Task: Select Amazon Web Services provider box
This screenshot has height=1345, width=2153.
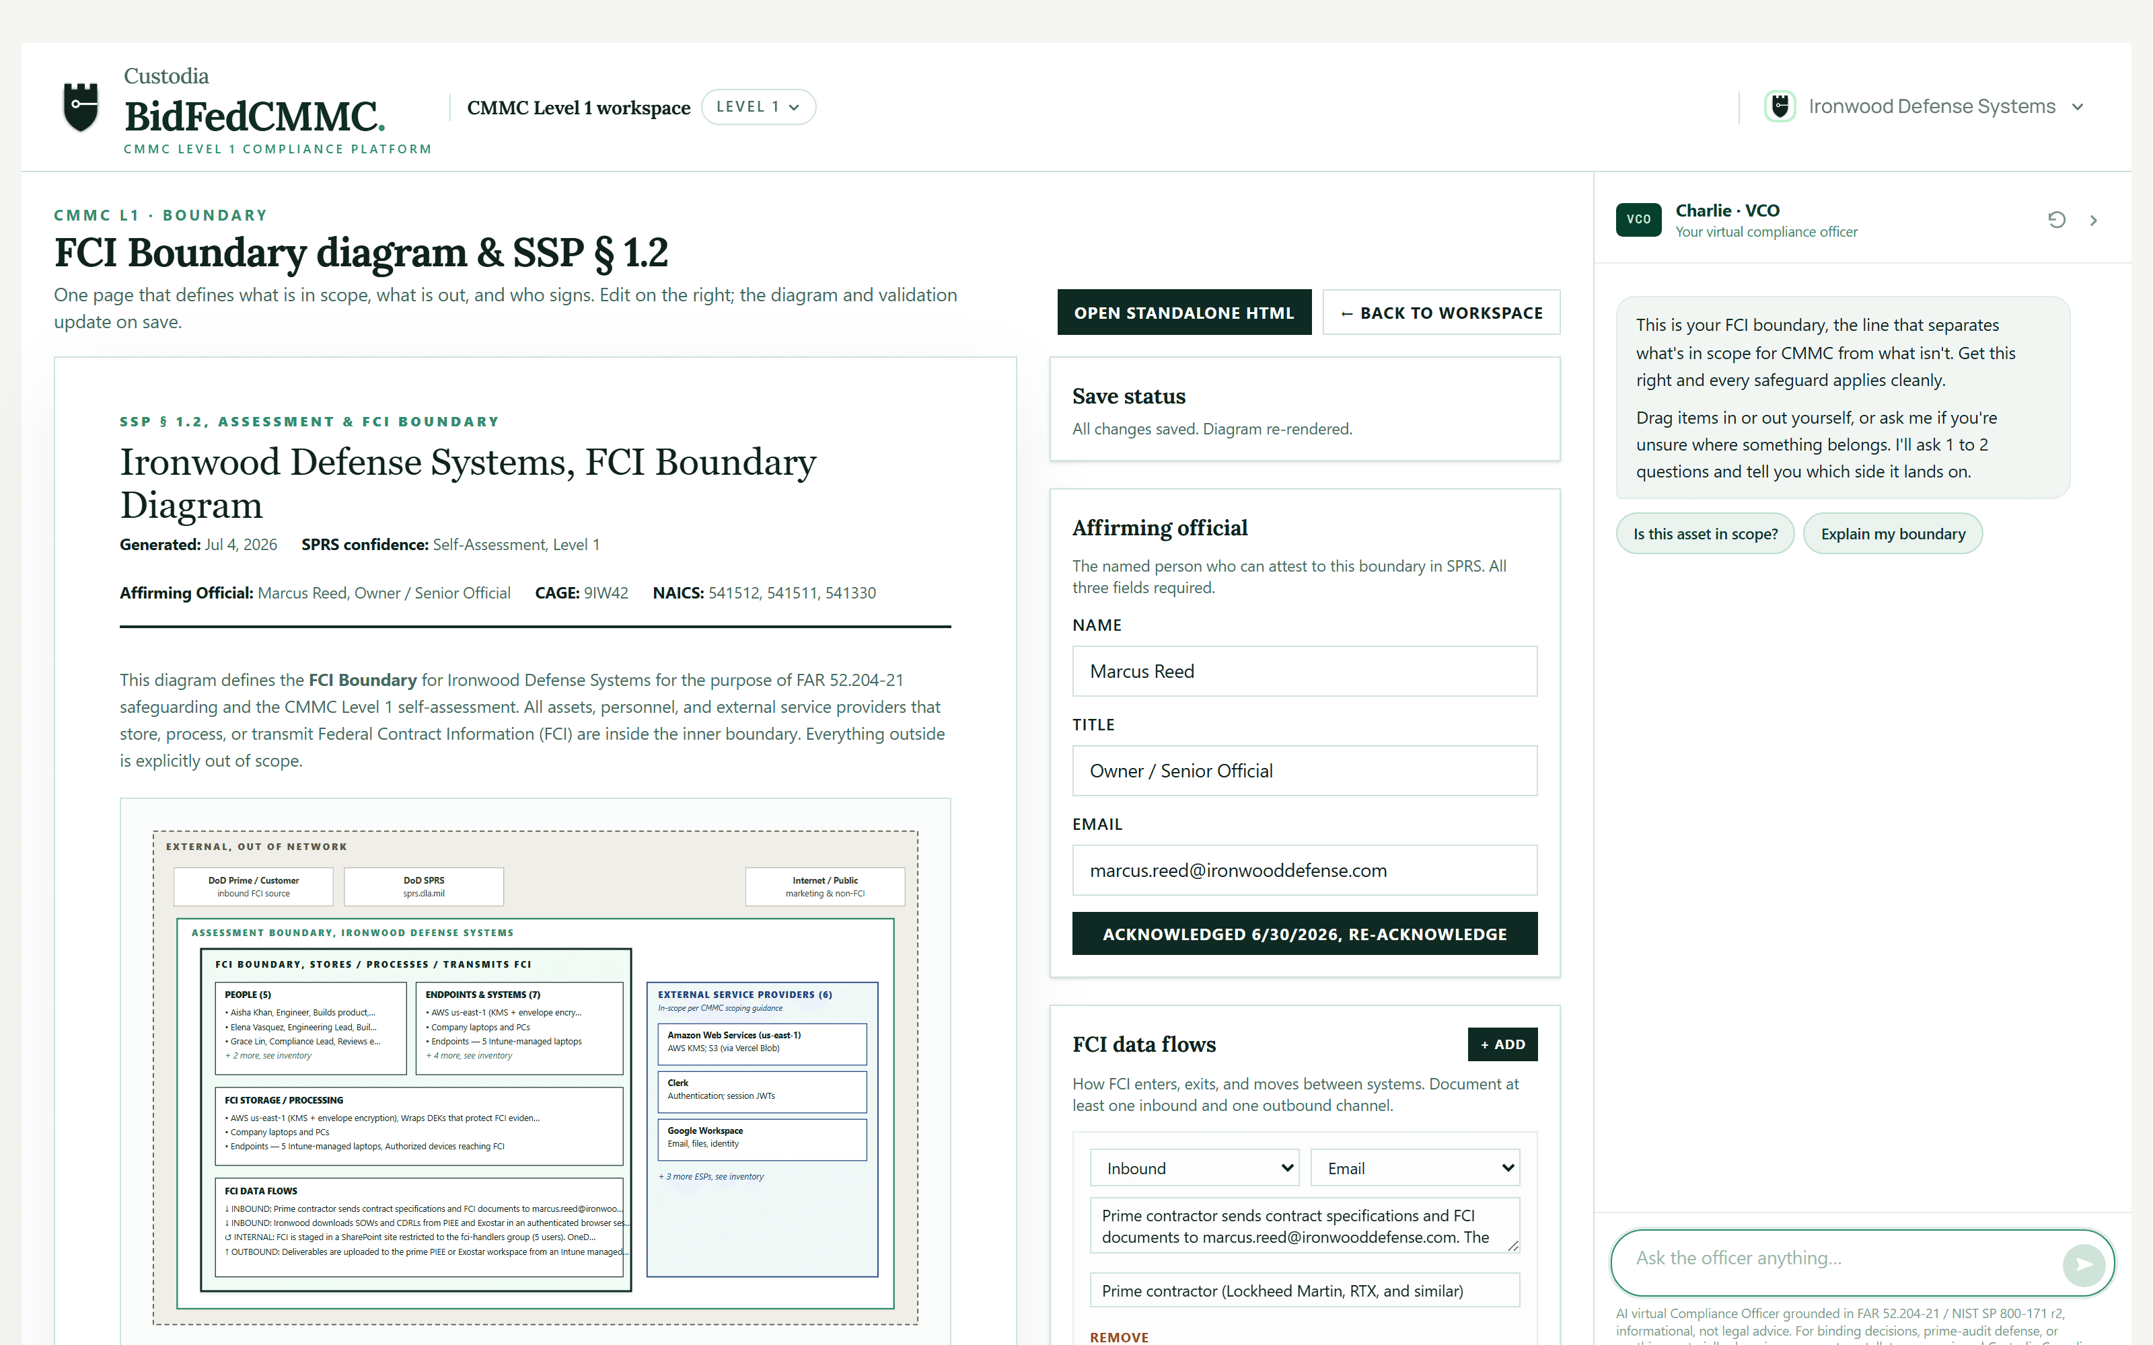Action: (x=762, y=1044)
